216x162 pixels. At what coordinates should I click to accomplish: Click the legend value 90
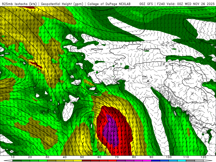[x=151, y=157]
